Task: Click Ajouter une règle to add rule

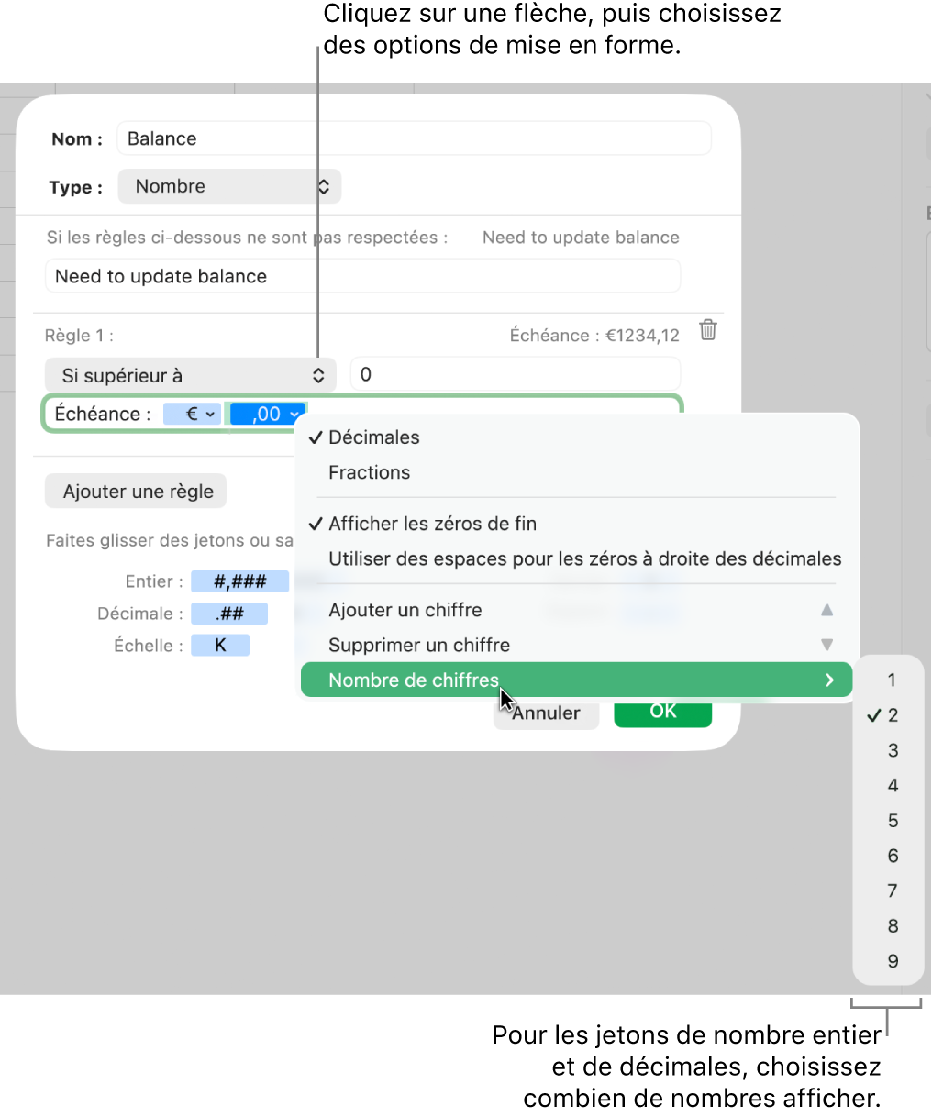Action: pos(135,491)
